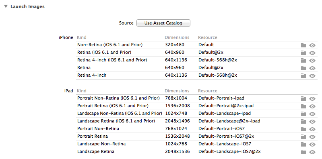Open folder icon for Portrait Non-Retina (iOS 6.1 and Prior)
Image resolution: width=322 pixels, height=159 pixels.
click(x=303, y=98)
